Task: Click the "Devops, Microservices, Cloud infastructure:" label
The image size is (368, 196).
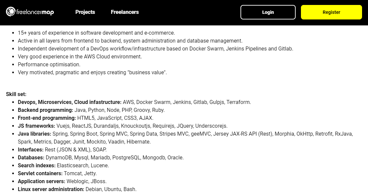Action: 69,102
